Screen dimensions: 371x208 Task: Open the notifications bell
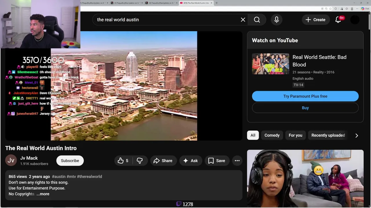[x=338, y=20]
